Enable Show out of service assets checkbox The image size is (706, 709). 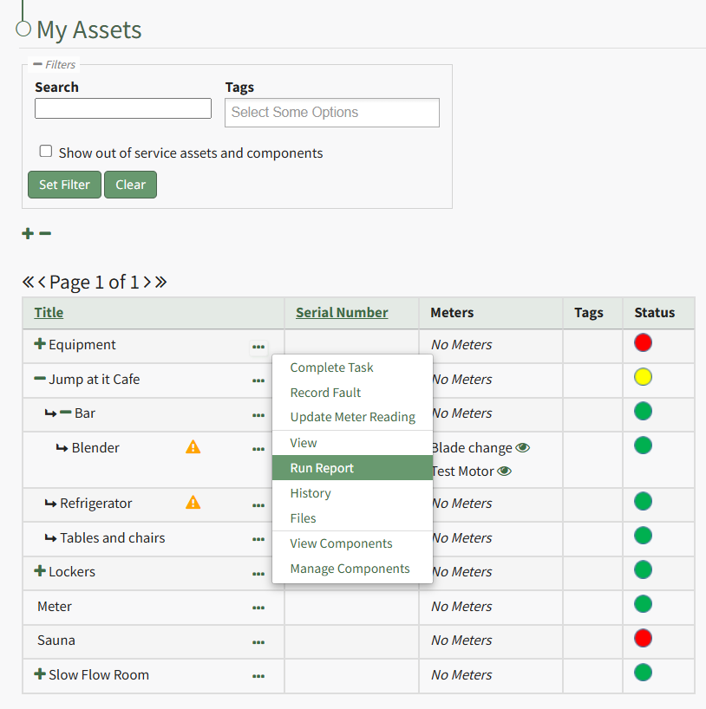pyautogui.click(x=46, y=152)
